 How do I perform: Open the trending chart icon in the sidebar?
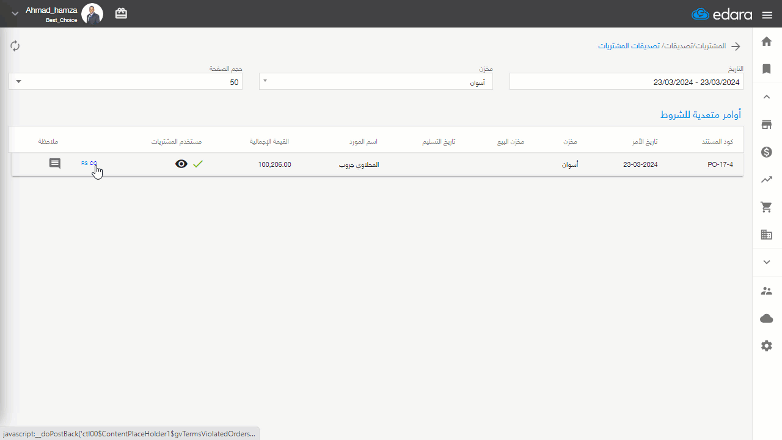pos(767,180)
